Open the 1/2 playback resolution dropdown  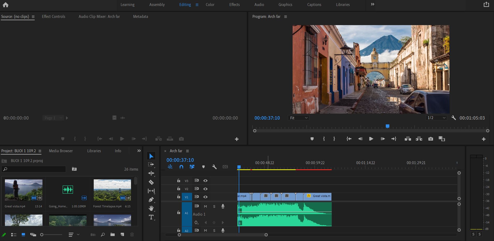pyautogui.click(x=436, y=118)
